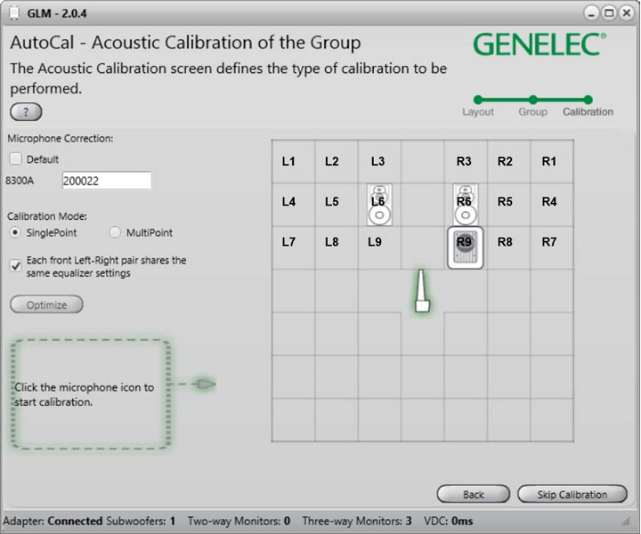Click the 8300A serial number field
Viewport: 641px width, 534px height.
(x=107, y=180)
